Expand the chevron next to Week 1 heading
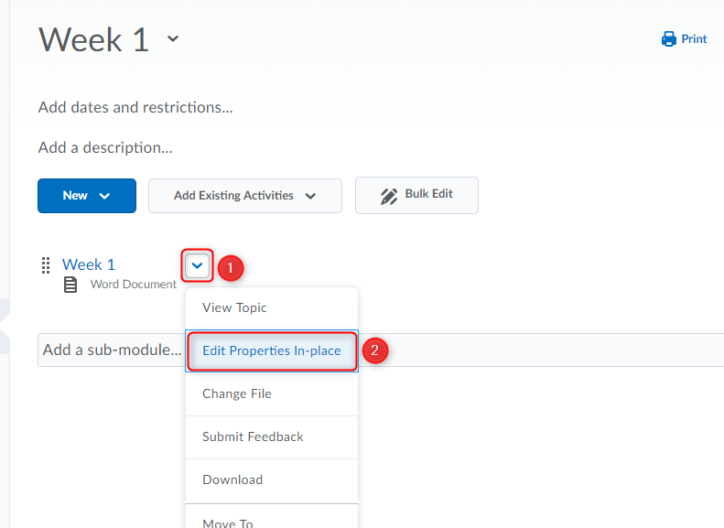This screenshot has height=528, width=724. point(173,39)
